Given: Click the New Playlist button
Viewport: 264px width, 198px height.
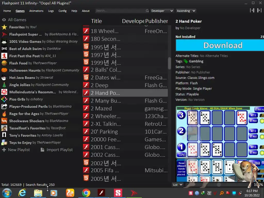Looking at the screenshot, I should [x=16, y=150].
